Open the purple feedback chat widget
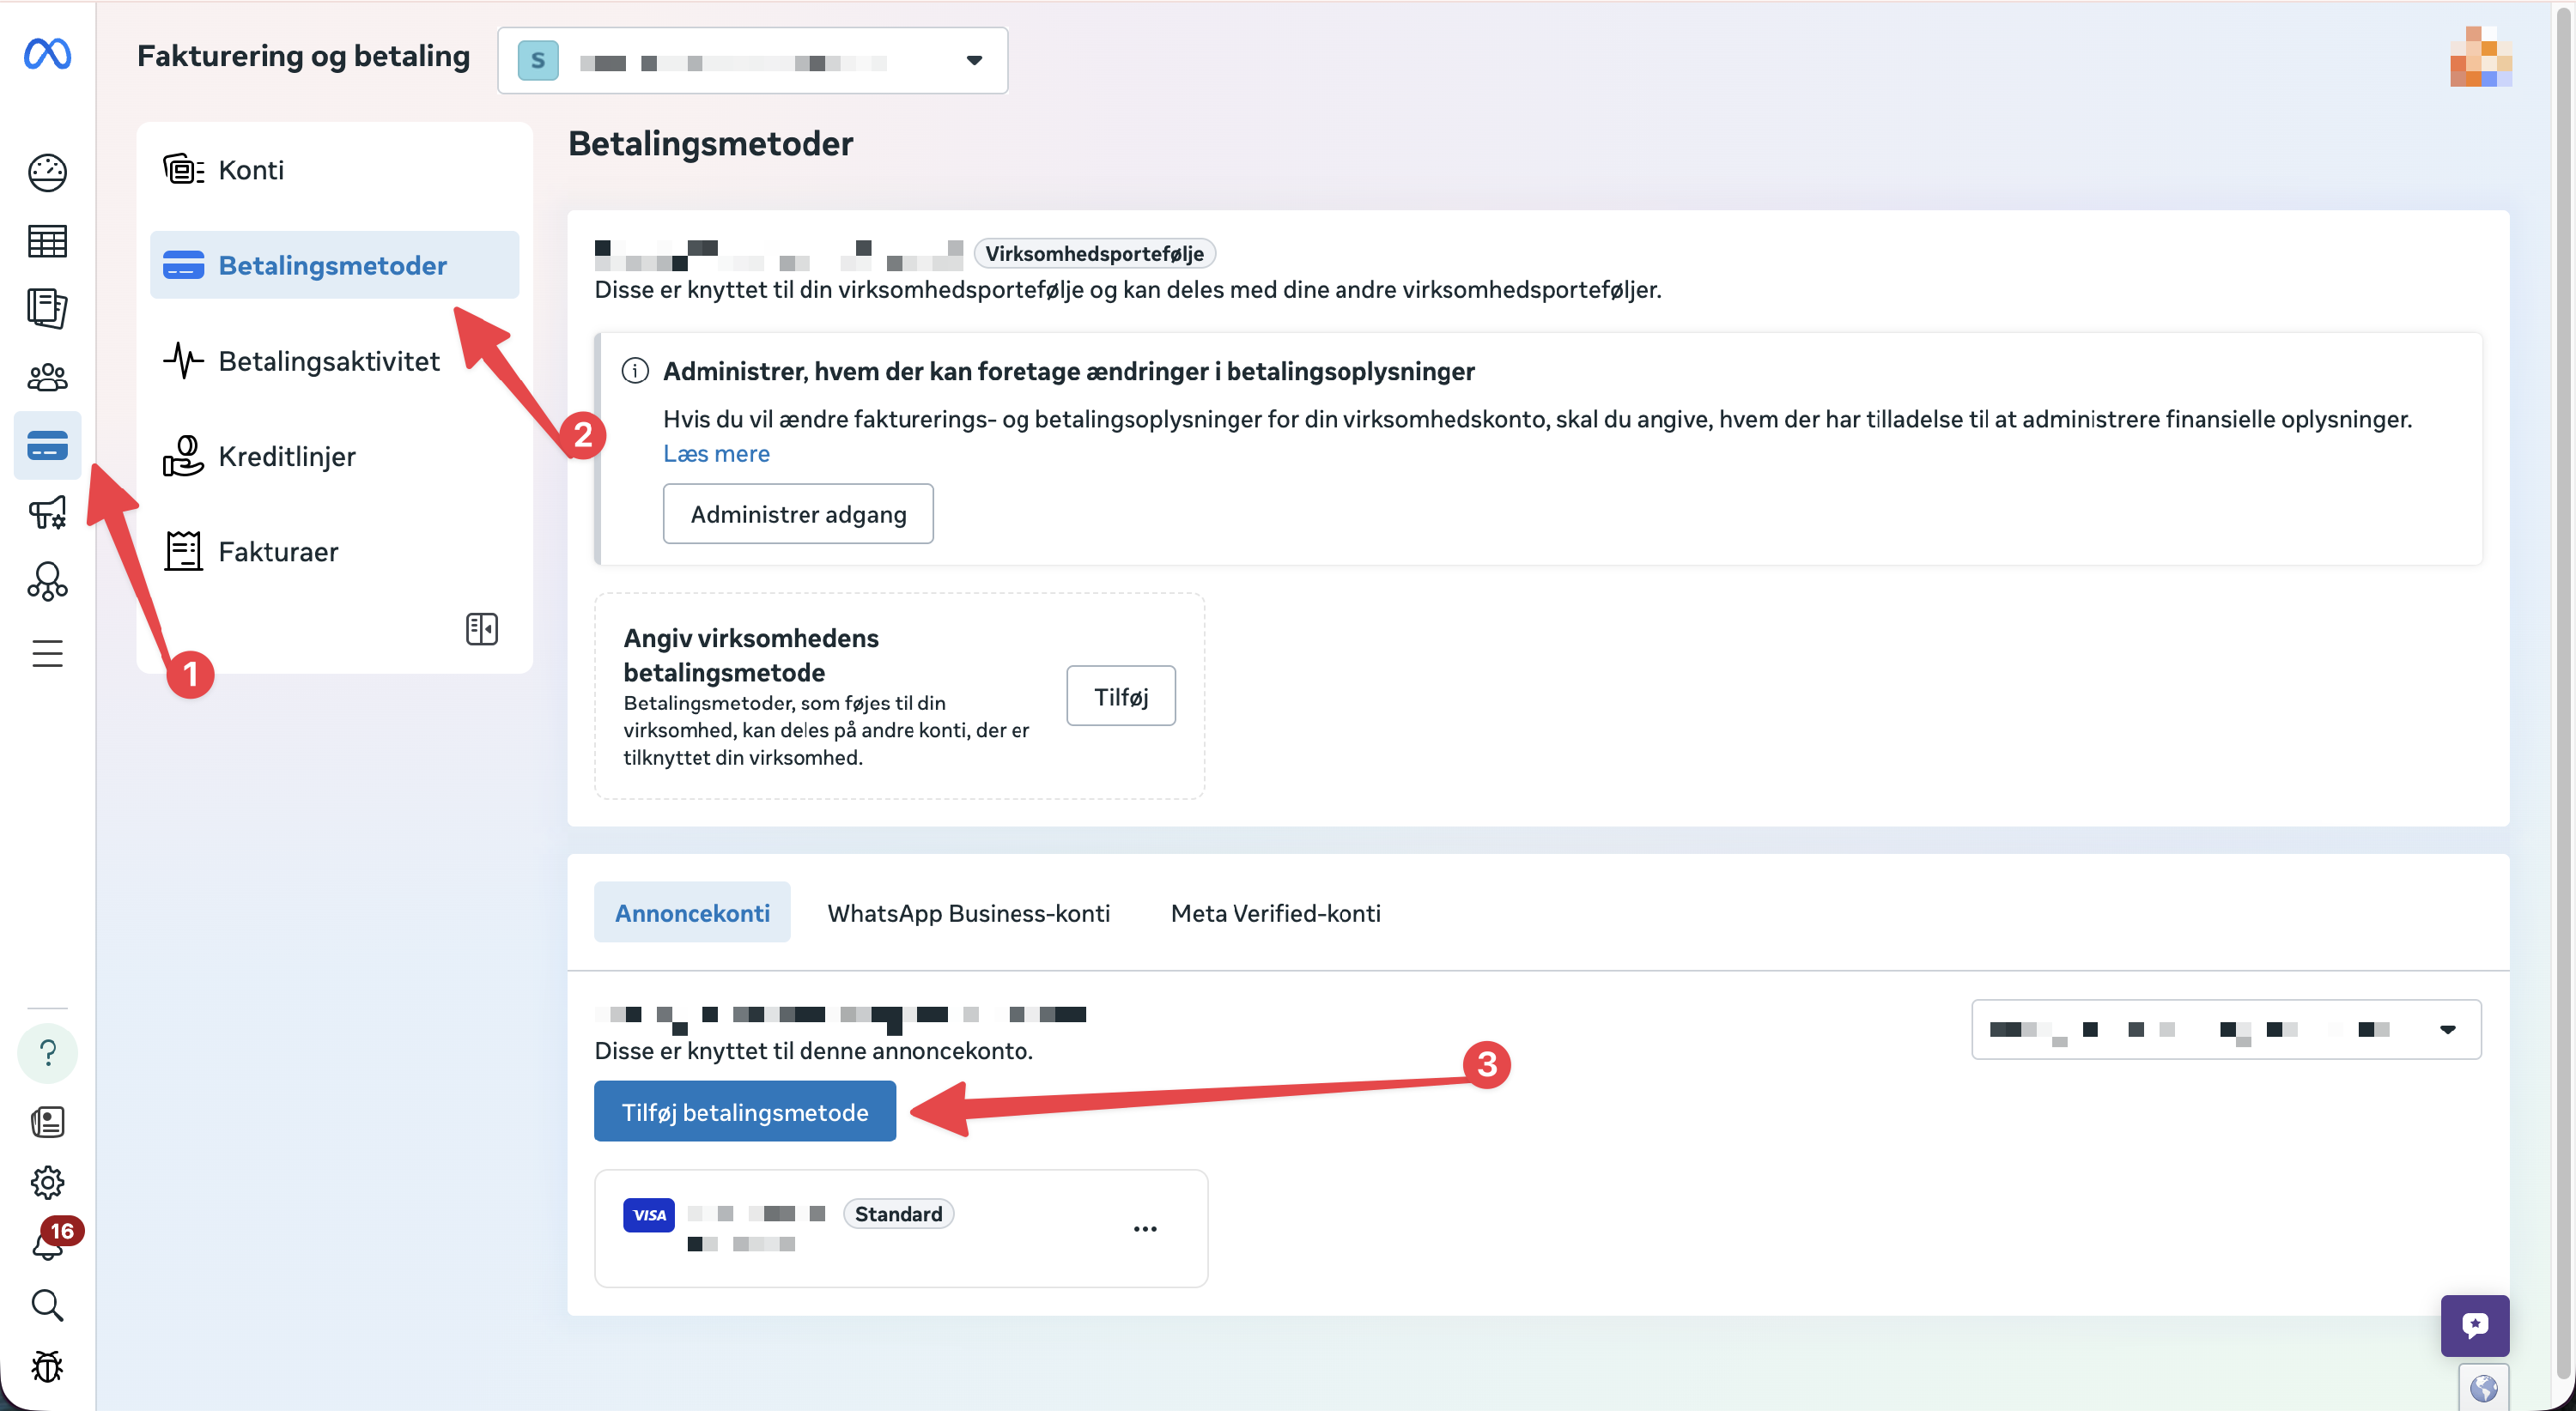Image resolution: width=2576 pixels, height=1411 pixels. pos(2473,1325)
